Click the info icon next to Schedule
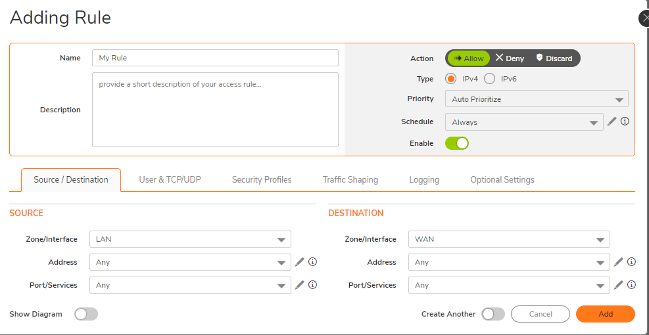This screenshot has height=335, width=649. 625,122
